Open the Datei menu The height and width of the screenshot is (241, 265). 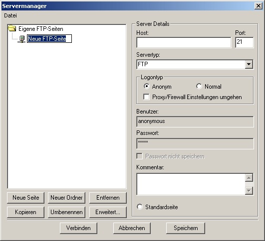10,15
